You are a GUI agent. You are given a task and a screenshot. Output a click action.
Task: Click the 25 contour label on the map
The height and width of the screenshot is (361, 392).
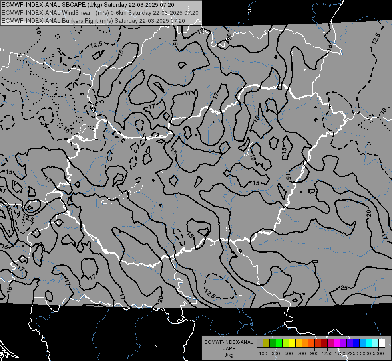pos(344,288)
